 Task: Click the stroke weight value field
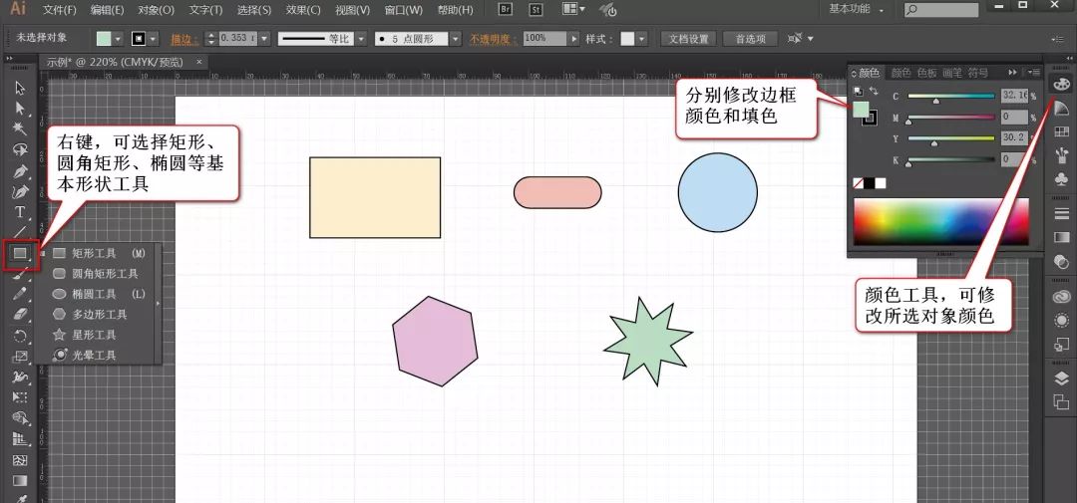[x=237, y=39]
